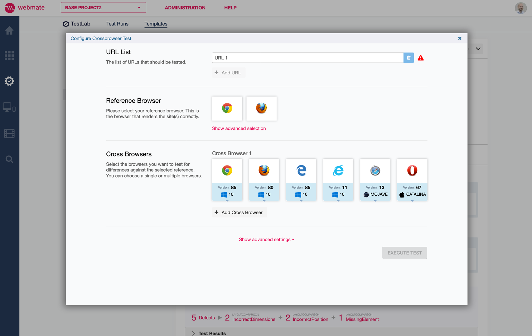Pick the Internet Explorer 11 cross browser

tap(338, 180)
